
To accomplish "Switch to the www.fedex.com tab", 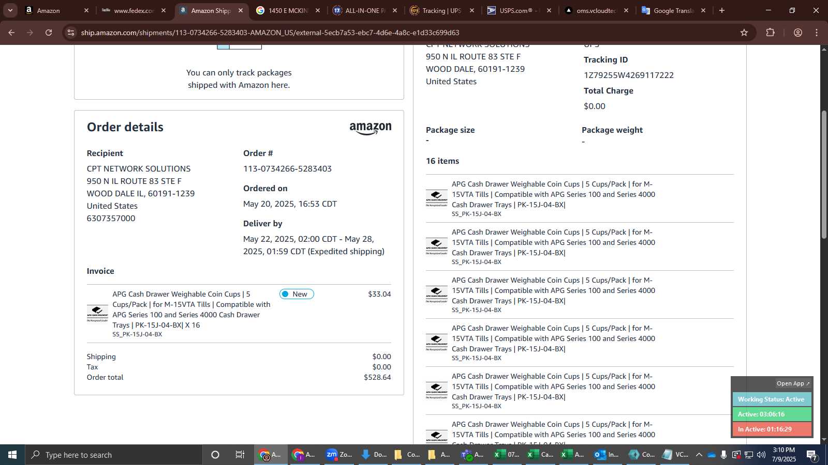I will click(x=134, y=10).
